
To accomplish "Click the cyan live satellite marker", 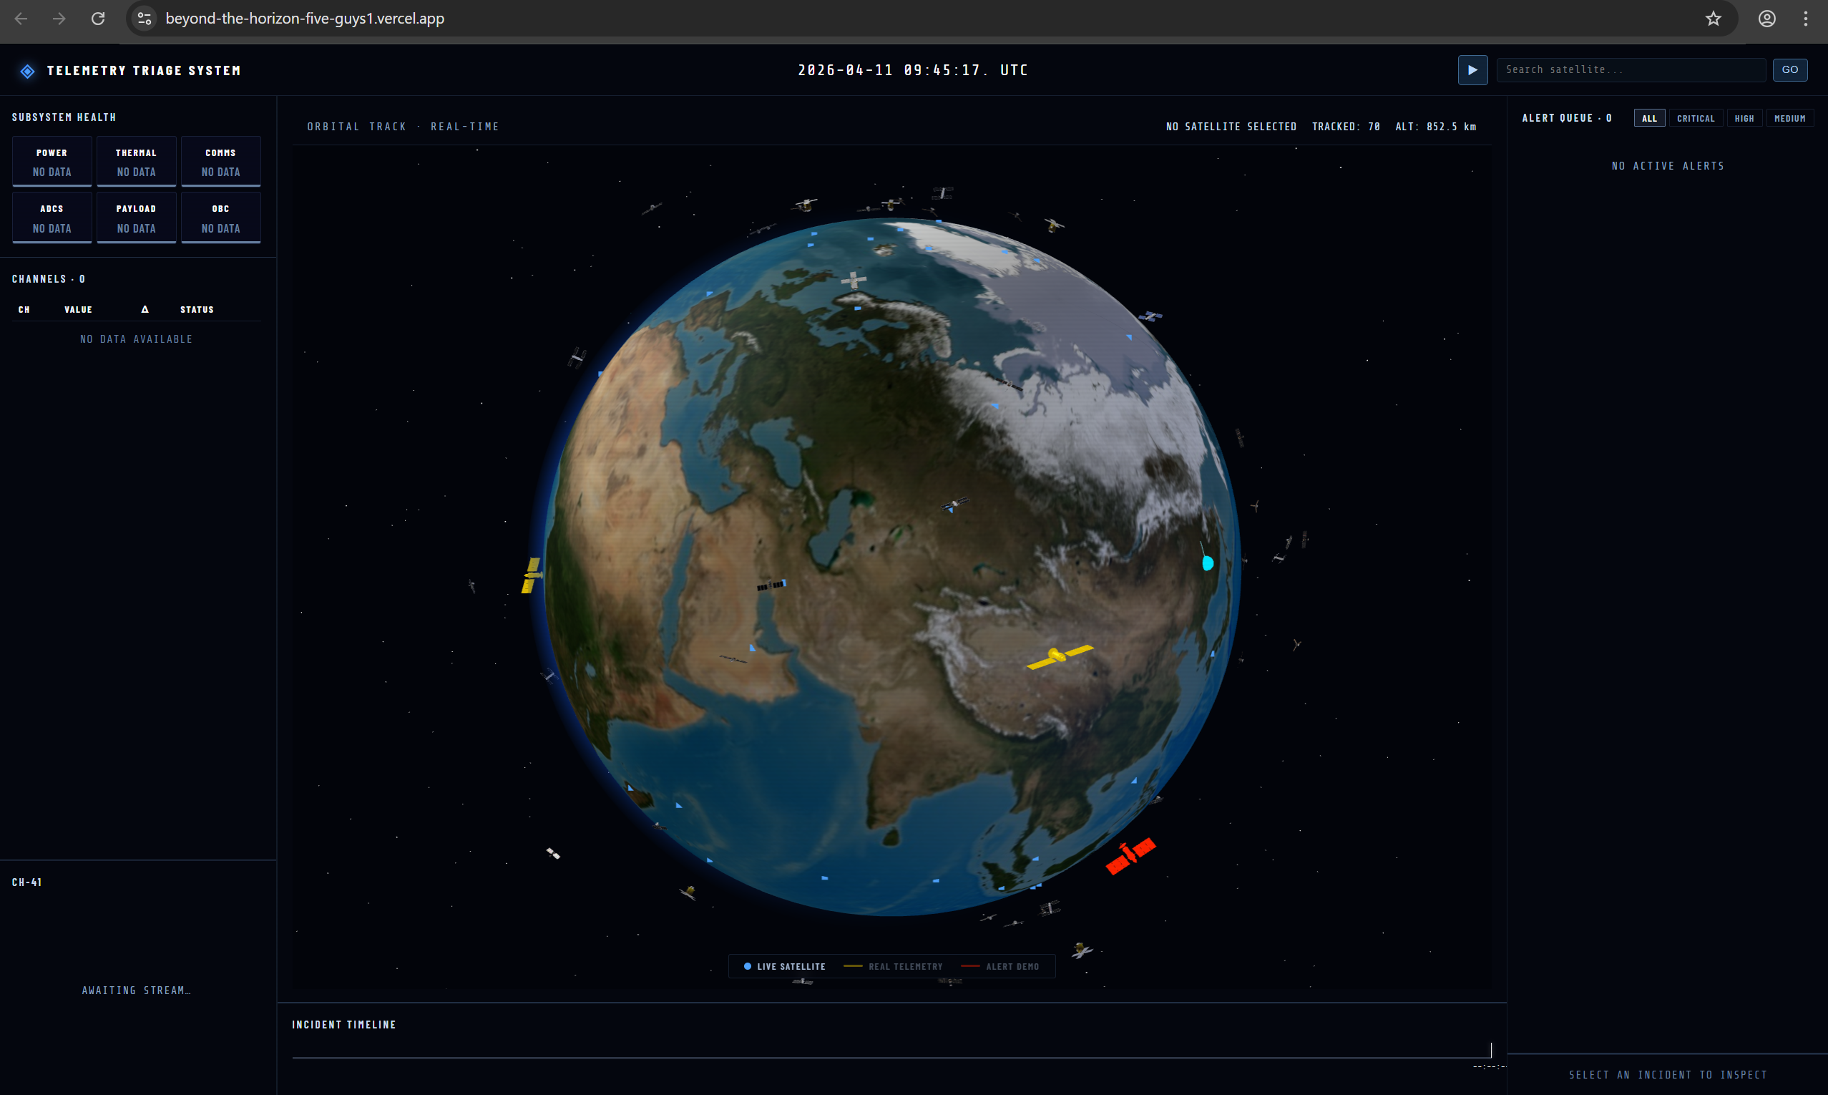I will click(x=1207, y=563).
